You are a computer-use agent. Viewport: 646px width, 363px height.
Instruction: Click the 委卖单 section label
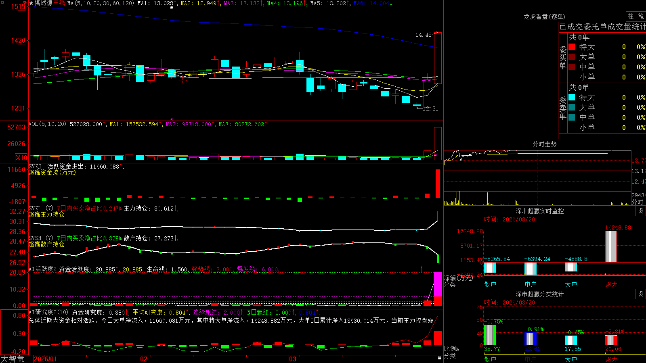coord(563,108)
